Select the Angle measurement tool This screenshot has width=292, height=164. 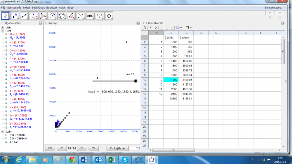(71, 15)
